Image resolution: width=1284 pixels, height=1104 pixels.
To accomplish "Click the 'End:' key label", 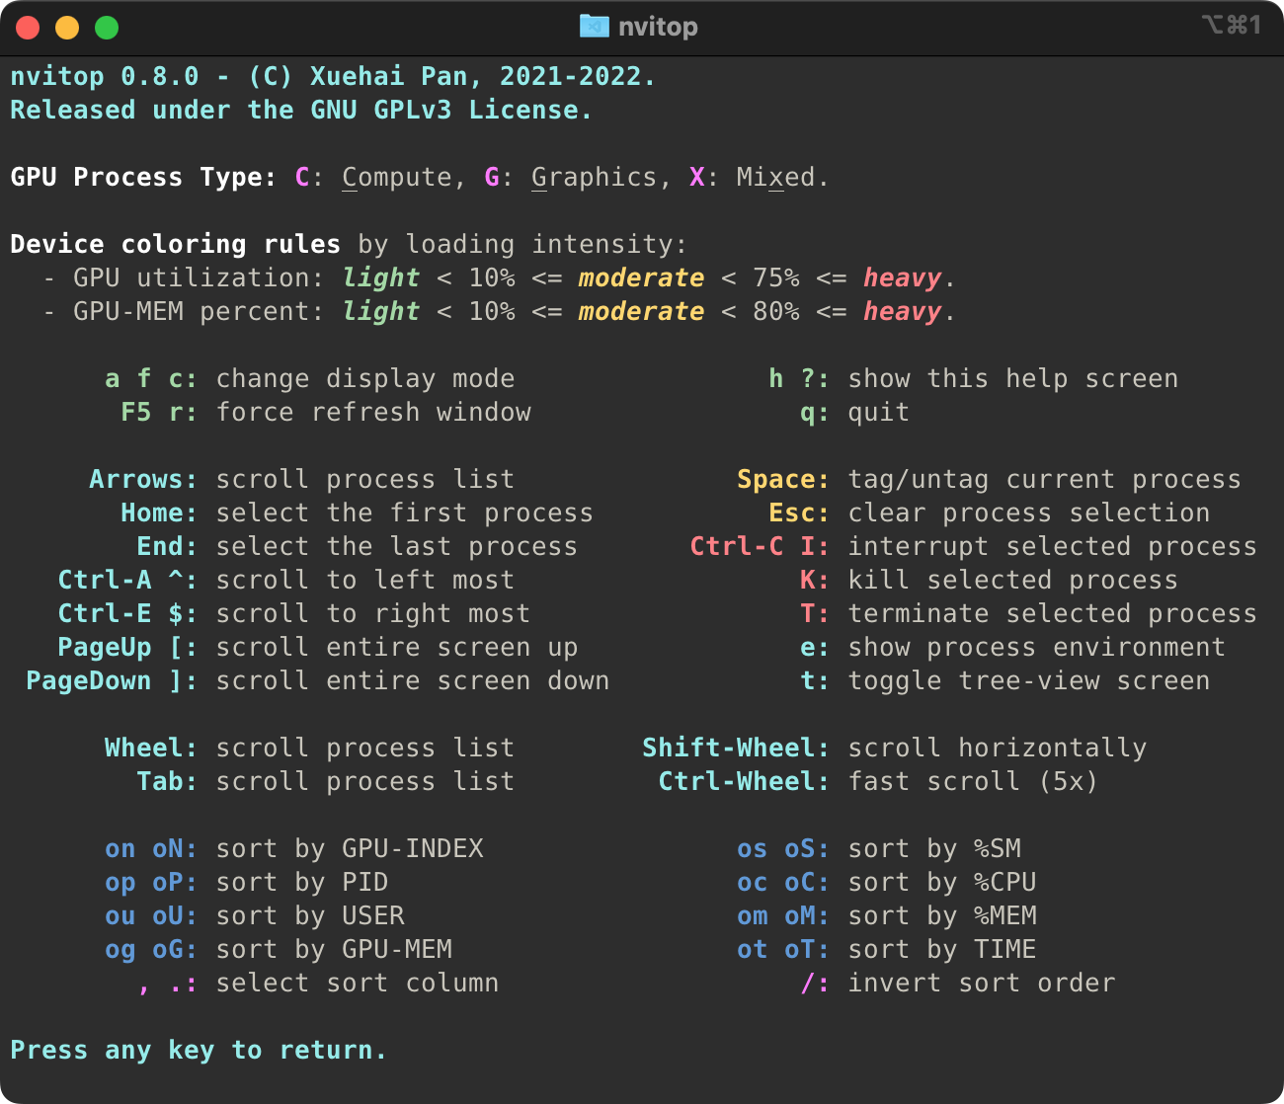I will click(x=167, y=546).
